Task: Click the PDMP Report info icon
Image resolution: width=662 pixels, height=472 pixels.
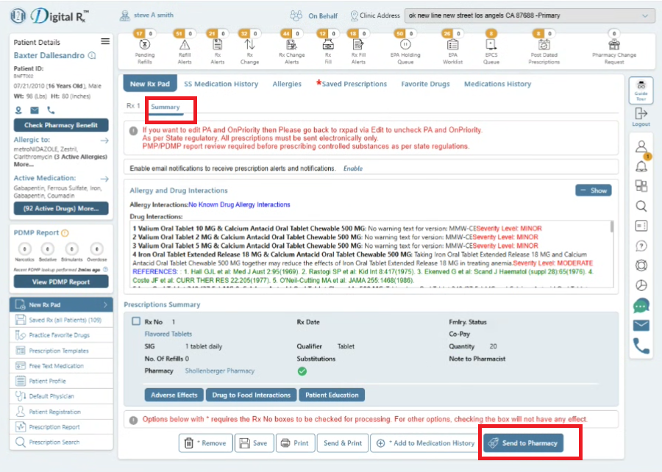Action: 65,233
